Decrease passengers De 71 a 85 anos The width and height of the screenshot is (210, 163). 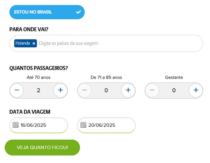84,90
